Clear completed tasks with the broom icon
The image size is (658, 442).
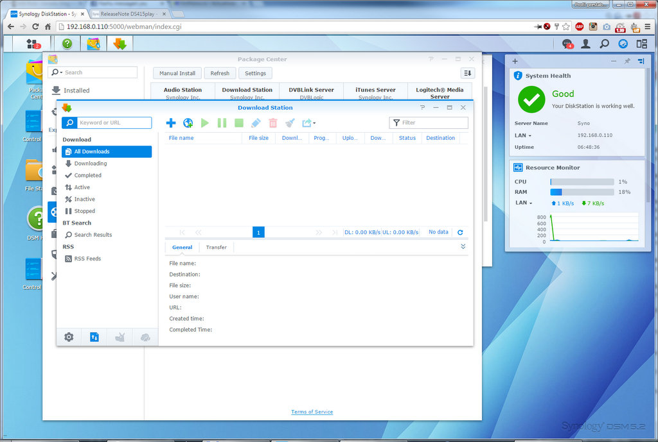click(x=290, y=123)
